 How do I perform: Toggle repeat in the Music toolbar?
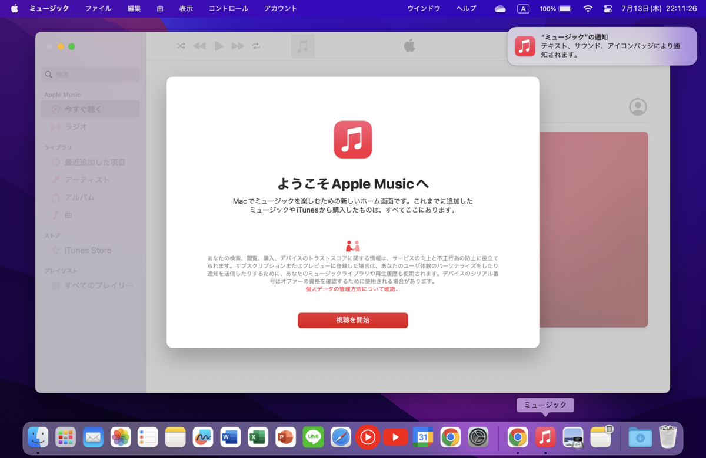point(256,46)
